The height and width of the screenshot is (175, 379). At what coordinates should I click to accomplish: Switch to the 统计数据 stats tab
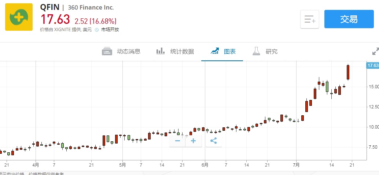[x=175, y=51]
